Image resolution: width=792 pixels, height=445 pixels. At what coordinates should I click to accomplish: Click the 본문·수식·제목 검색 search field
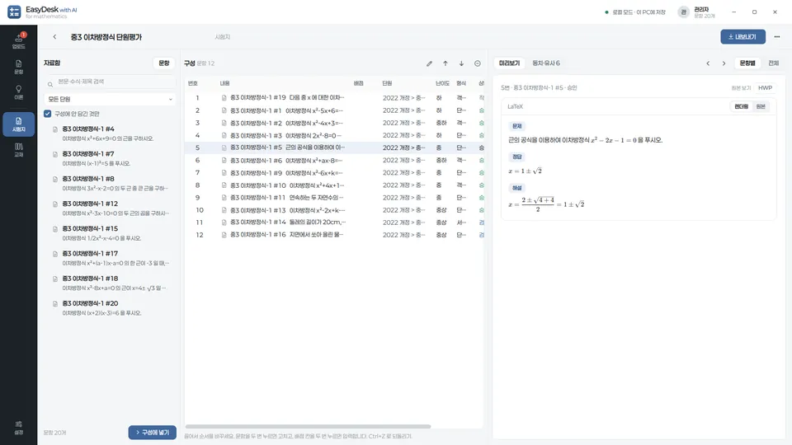pyautogui.click(x=110, y=82)
